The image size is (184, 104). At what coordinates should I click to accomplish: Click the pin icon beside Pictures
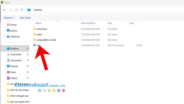point(28,66)
